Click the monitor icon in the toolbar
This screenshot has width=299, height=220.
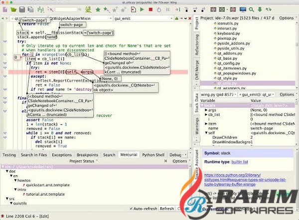243,9
